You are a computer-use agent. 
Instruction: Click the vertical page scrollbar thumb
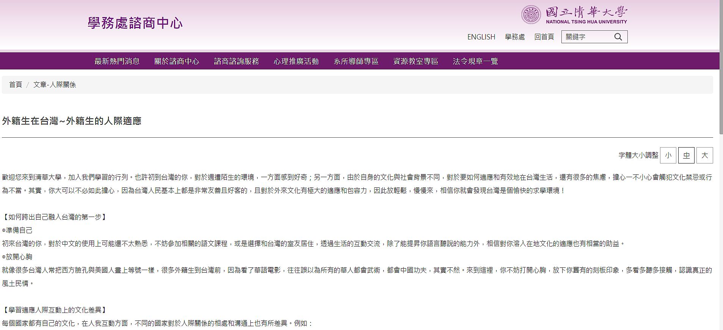pyautogui.click(x=721, y=68)
